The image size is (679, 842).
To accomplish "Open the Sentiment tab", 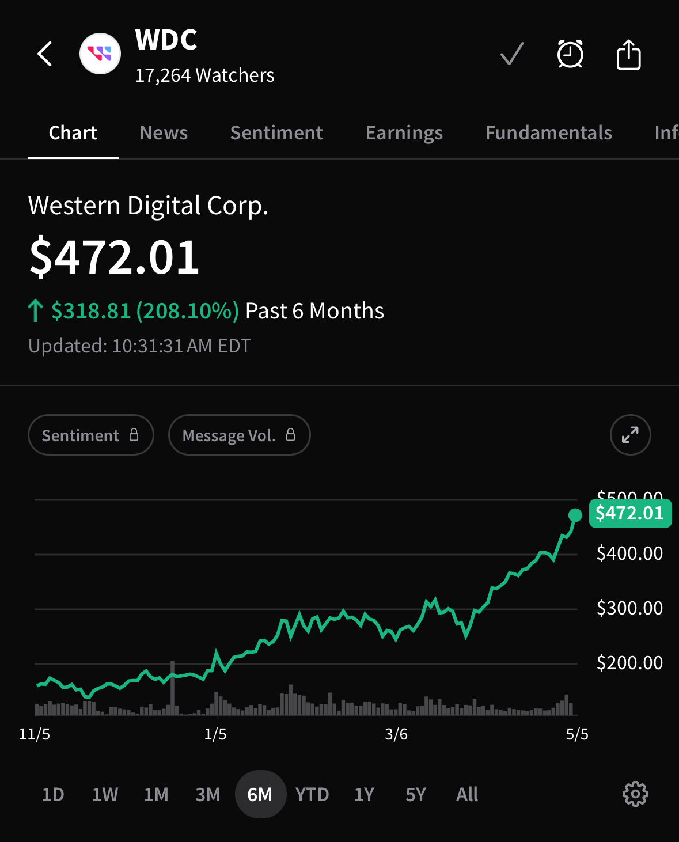I will point(276,133).
